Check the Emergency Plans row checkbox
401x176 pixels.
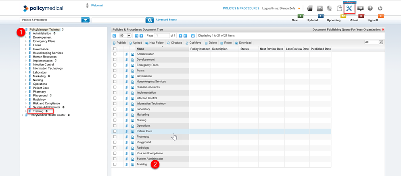(x=115, y=65)
